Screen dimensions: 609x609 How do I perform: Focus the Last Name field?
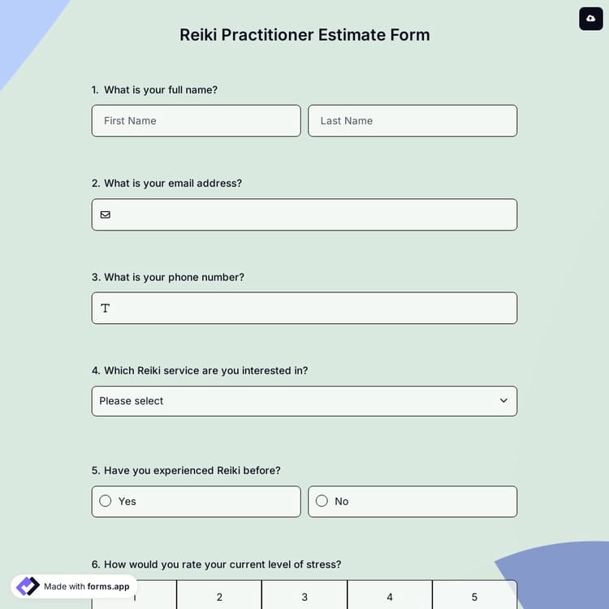[412, 121]
